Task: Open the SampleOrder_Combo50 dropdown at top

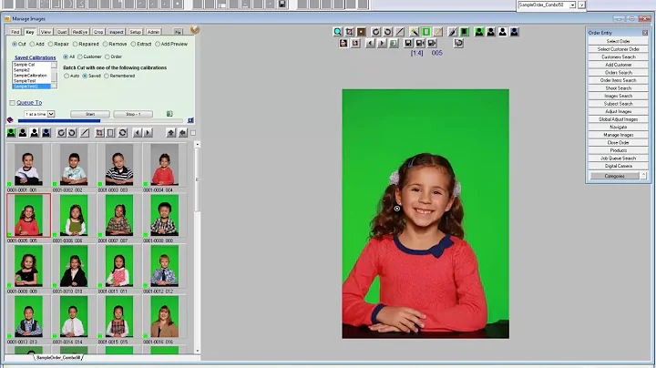Action: click(x=572, y=5)
